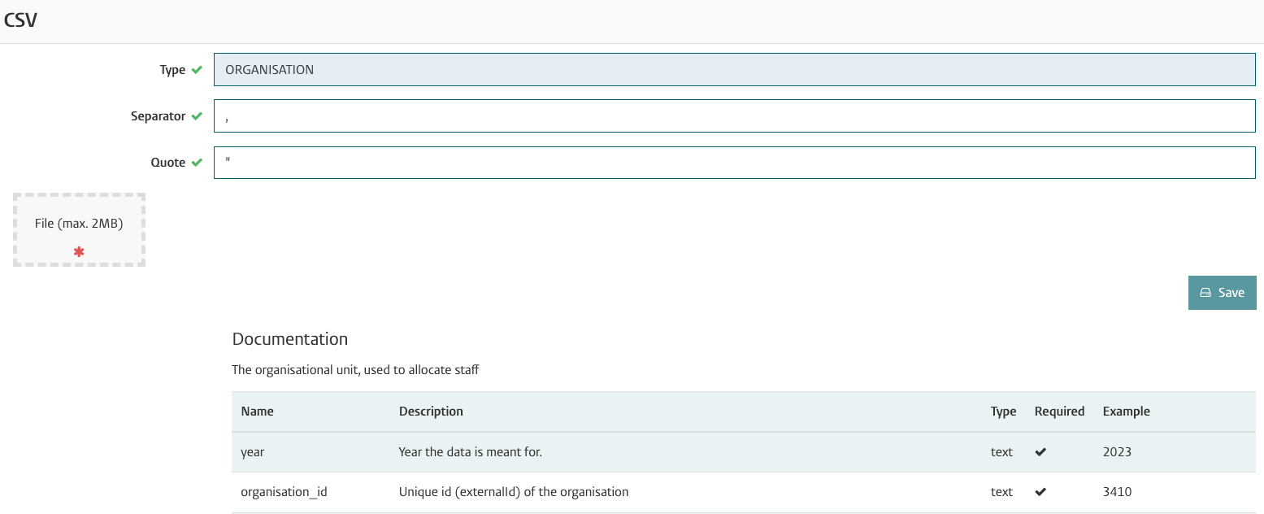Click the Required column header
The width and height of the screenshot is (1264, 514).
1059,412
